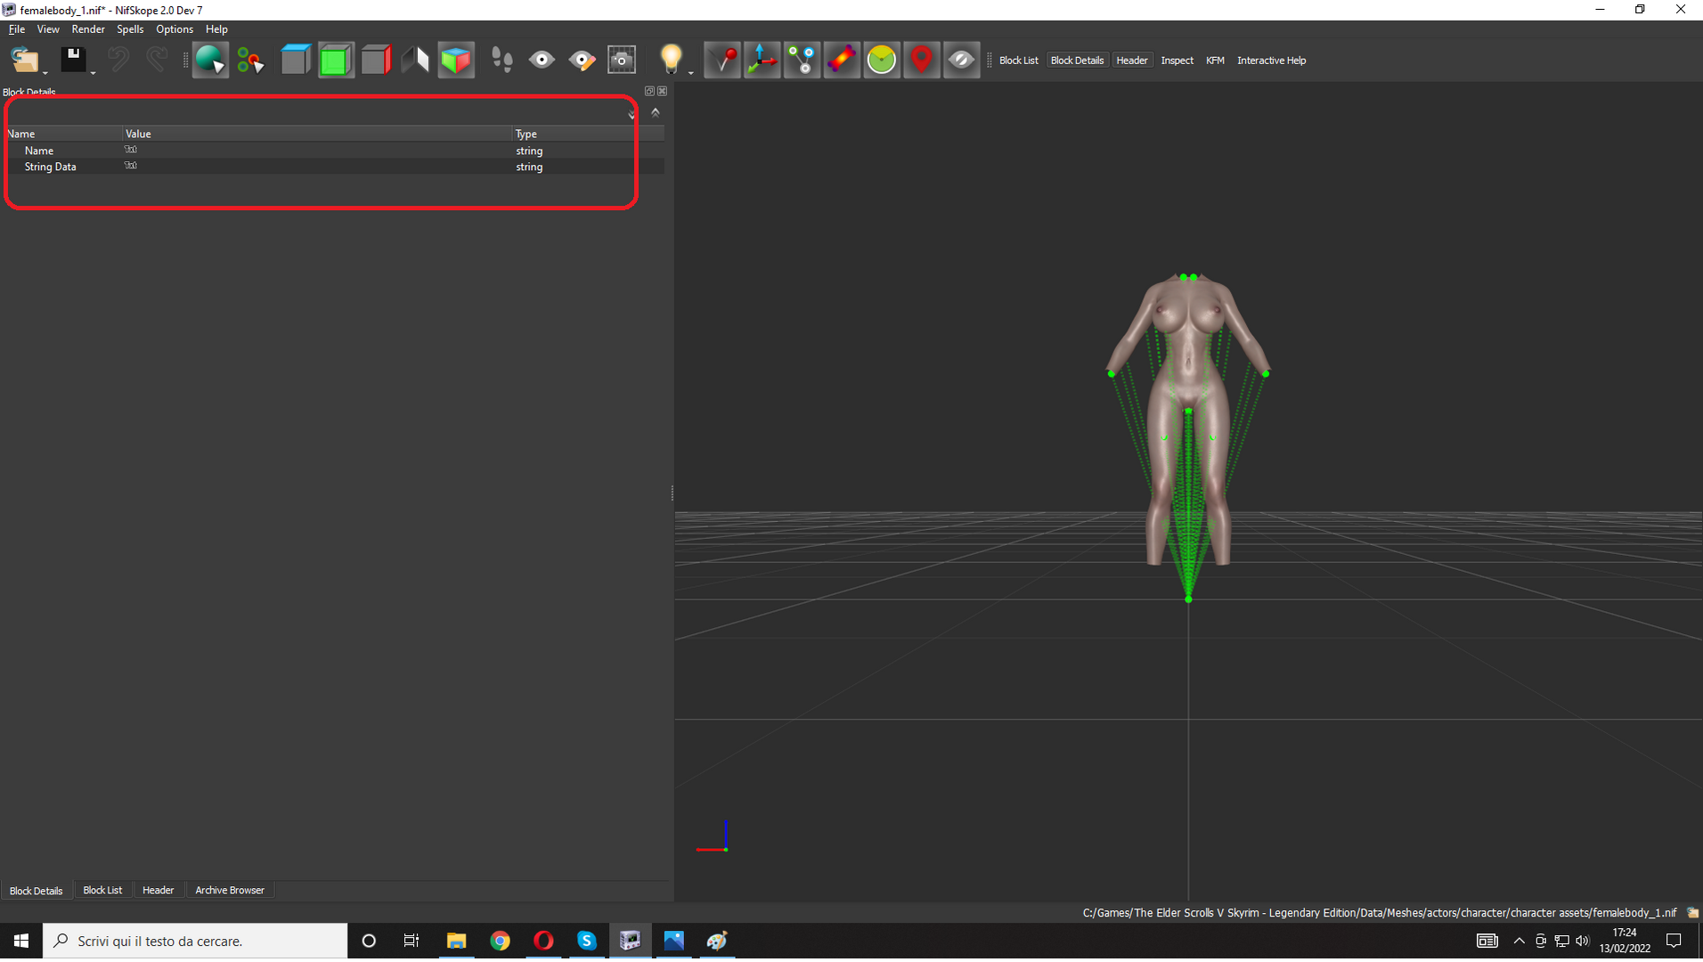Image resolution: width=1703 pixels, height=962 pixels.
Task: Click the Save user view eye-pencil icon
Action: click(582, 61)
